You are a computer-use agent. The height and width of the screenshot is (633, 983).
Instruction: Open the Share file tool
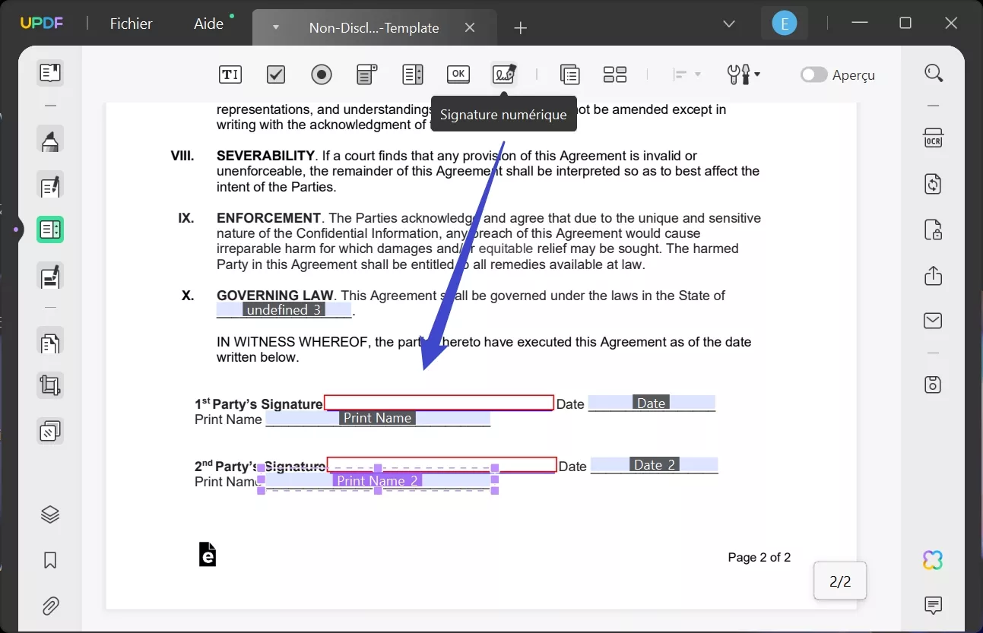(934, 275)
